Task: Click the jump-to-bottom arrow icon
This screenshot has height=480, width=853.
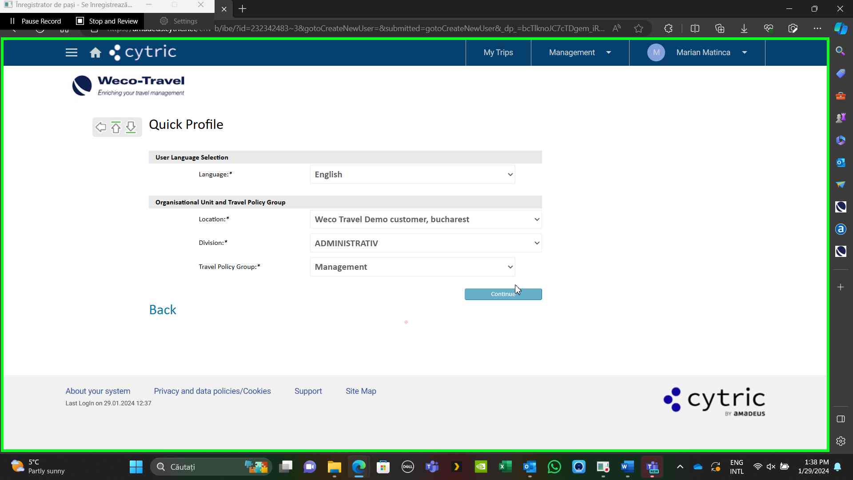Action: pyautogui.click(x=131, y=127)
